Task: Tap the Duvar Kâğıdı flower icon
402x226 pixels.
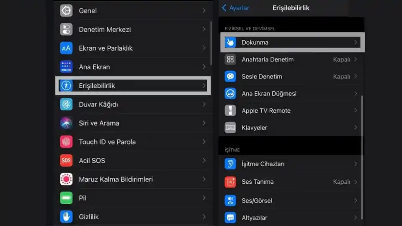Action: coord(66,104)
